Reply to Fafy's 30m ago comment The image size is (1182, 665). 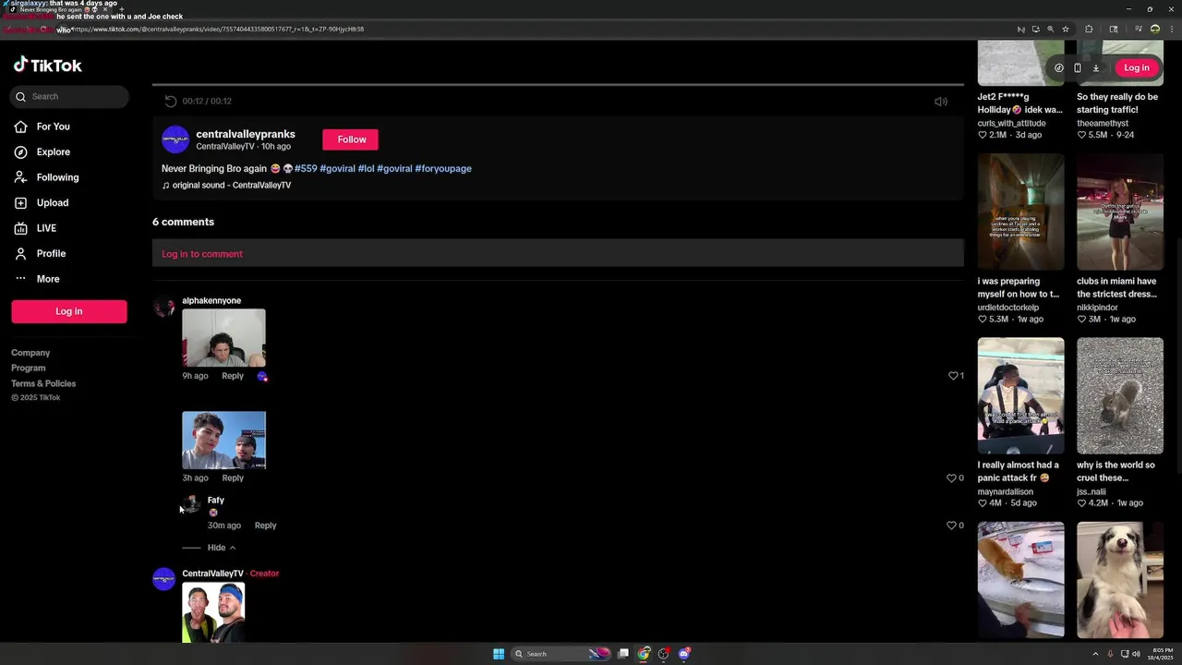[x=265, y=526]
